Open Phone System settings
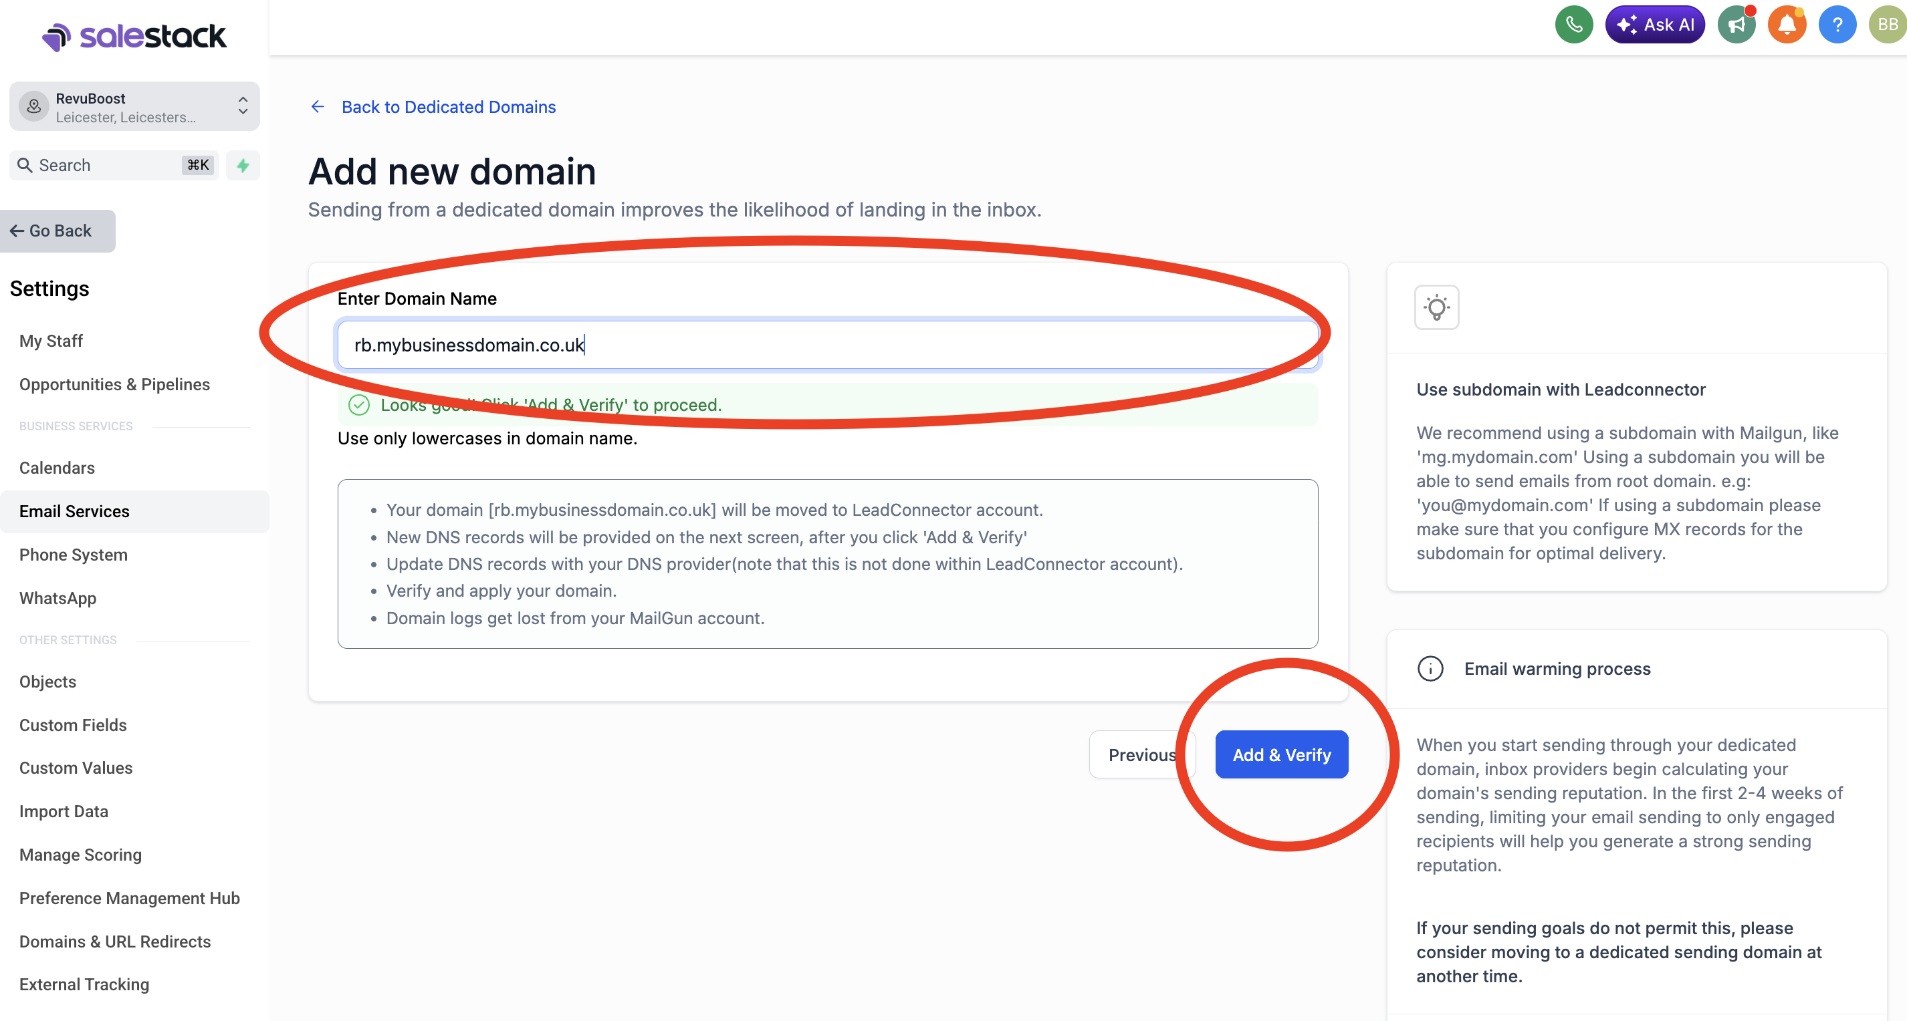1907x1021 pixels. pos(74,554)
